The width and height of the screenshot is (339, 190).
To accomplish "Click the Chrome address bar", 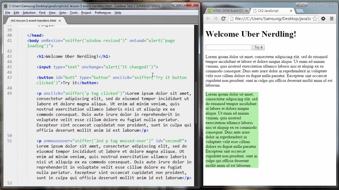I will coord(273,19).
